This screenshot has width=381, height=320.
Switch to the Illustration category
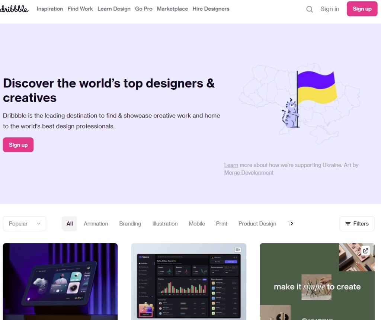[x=165, y=224]
